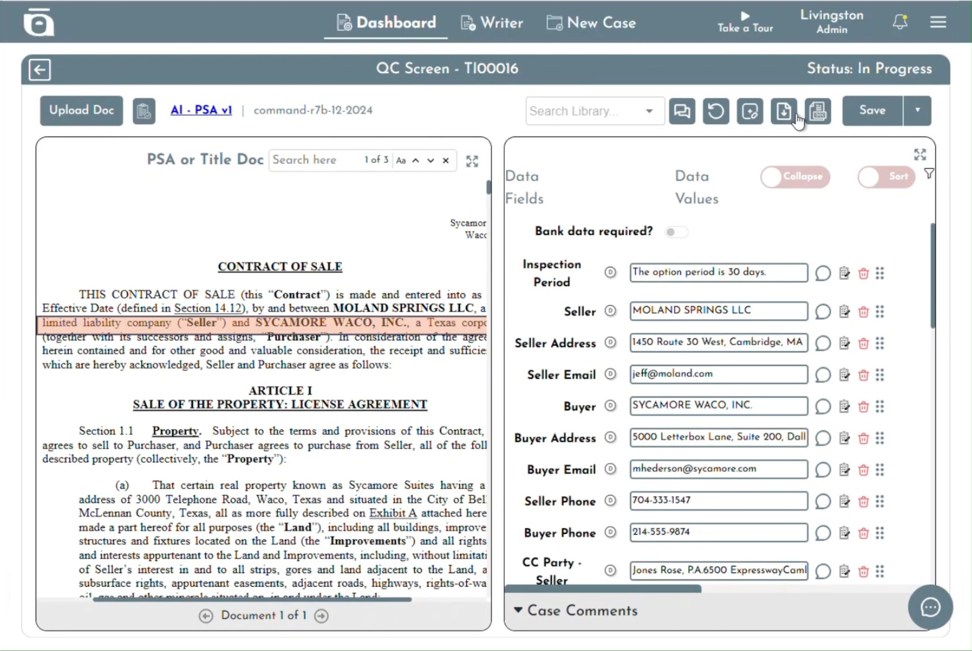The height and width of the screenshot is (651, 972).
Task: Open the Search Library dropdown
Action: click(x=649, y=111)
